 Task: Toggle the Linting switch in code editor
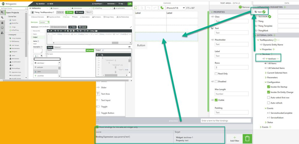click(96, 31)
